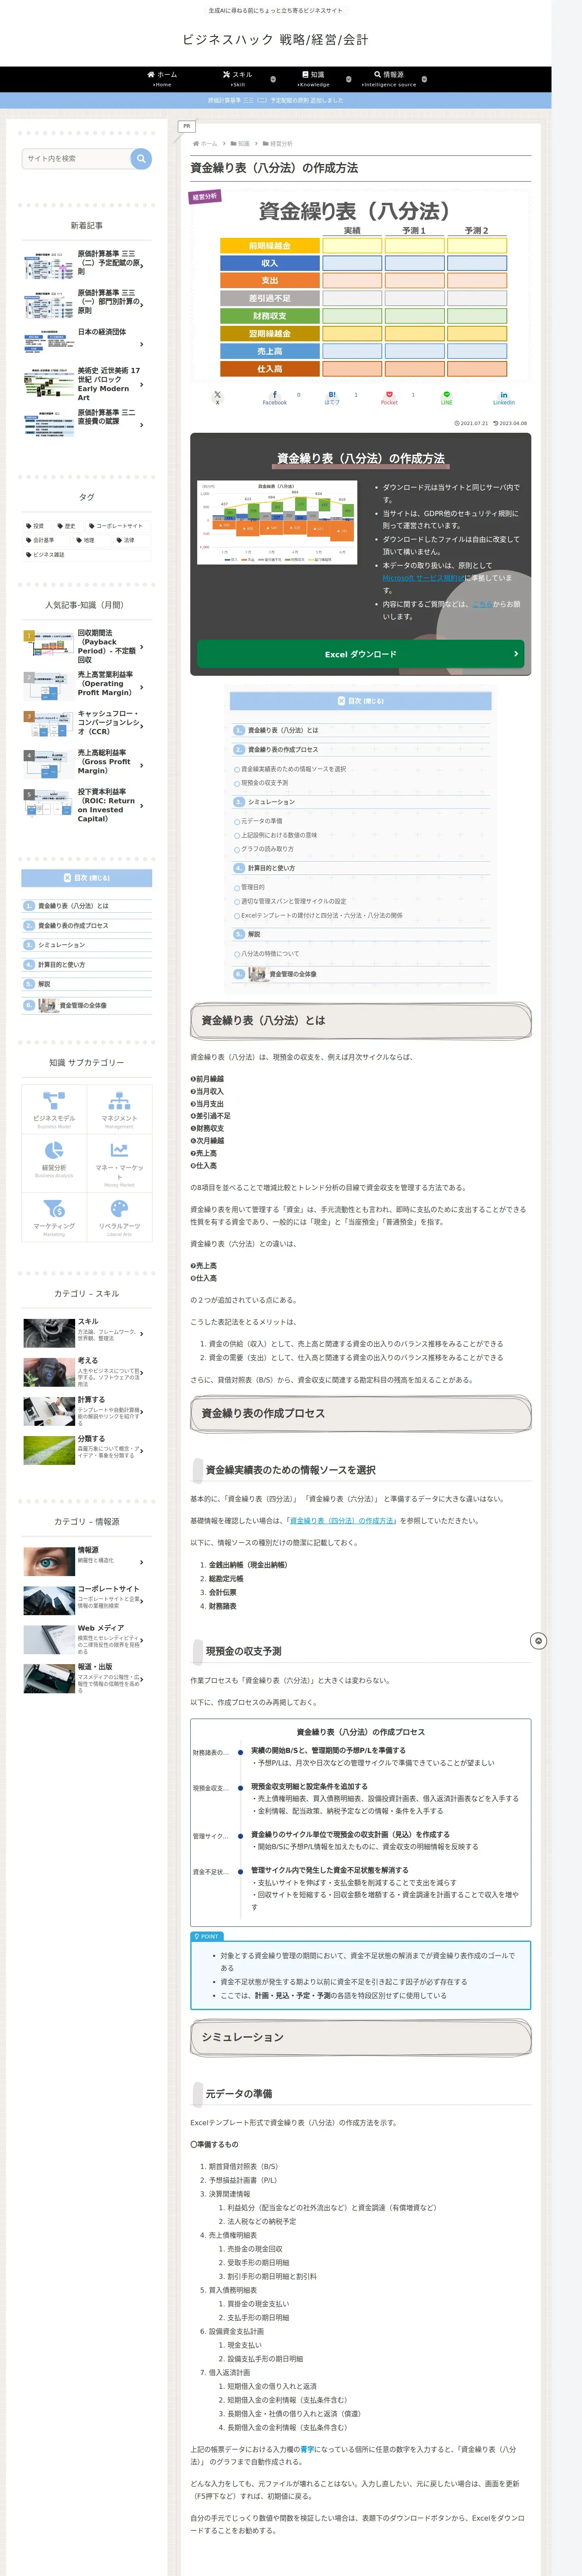This screenshot has width=582, height=2576.
Task: Click scroll-to-top circular arrow button
Action: pos(538,1641)
